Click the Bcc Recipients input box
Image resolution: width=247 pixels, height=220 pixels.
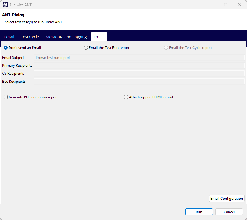point(139,82)
